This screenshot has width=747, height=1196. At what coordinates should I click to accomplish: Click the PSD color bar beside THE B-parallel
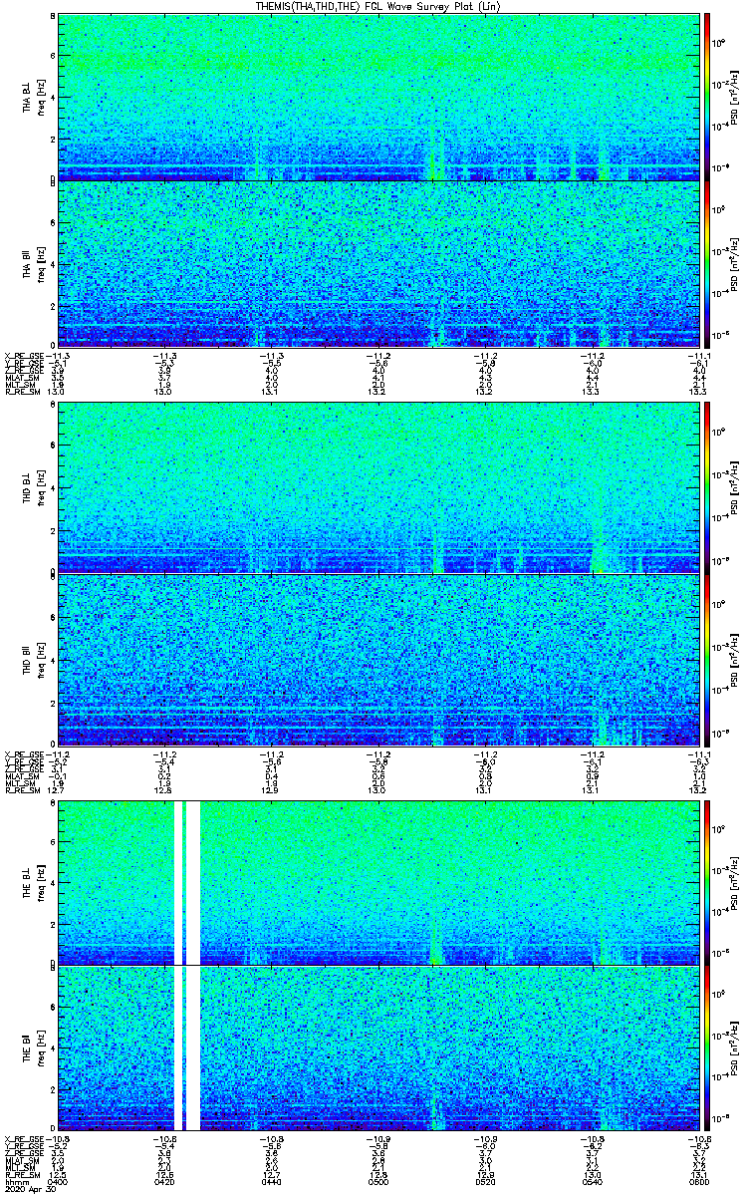point(707,1048)
